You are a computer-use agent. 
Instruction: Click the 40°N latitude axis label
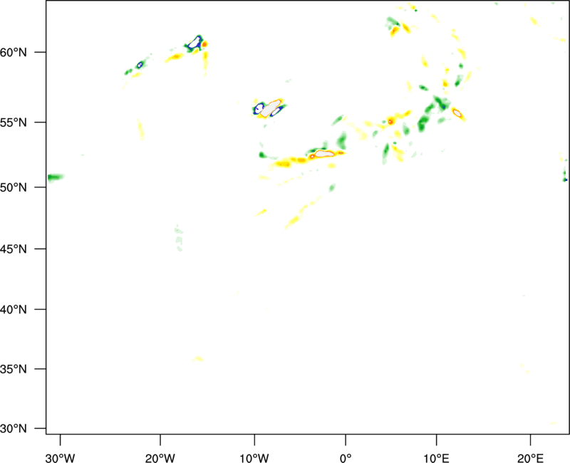(14, 310)
